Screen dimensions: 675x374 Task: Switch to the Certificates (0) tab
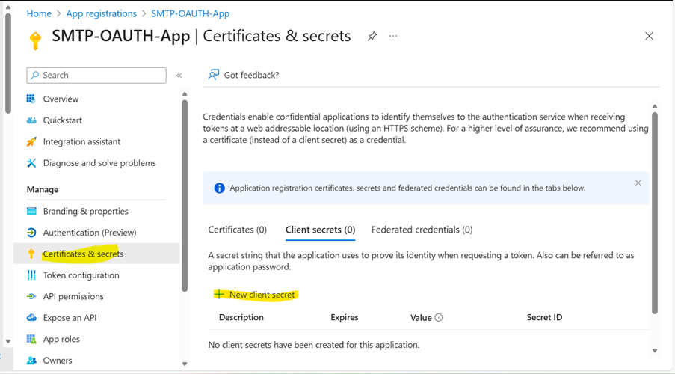pos(237,230)
